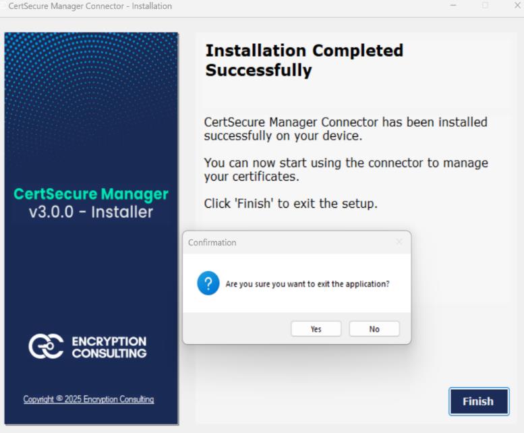
Task: Click the 'CertSecure Manager Connector - Installation' window title
Action: [90, 6]
